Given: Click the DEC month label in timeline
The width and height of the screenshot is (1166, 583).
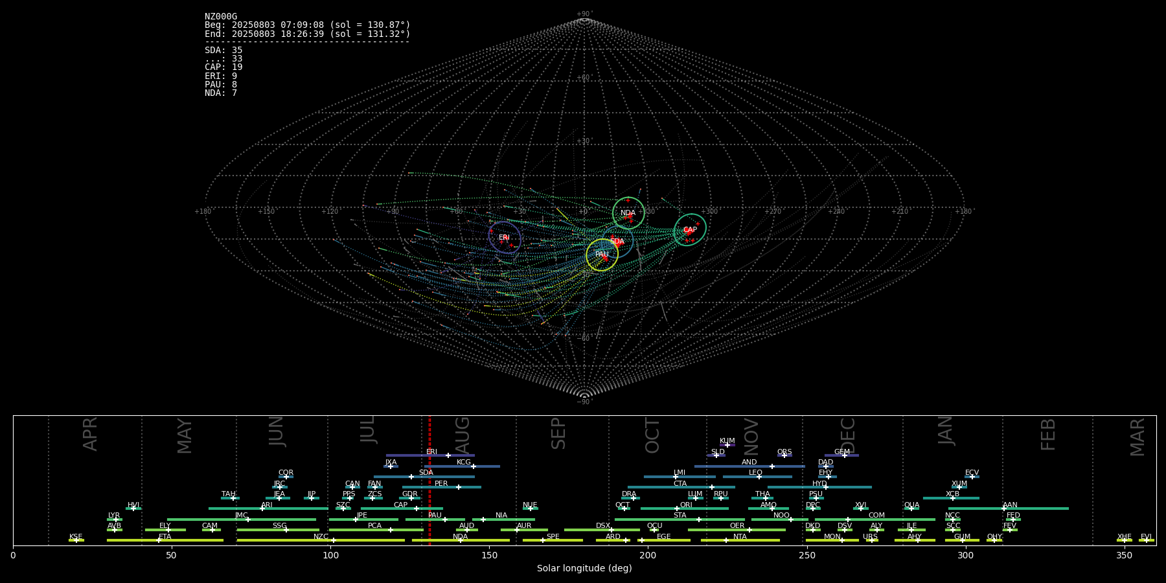Looking at the screenshot, I should [848, 435].
